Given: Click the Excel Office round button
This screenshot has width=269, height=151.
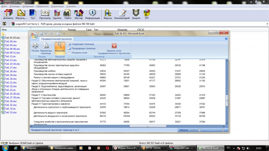Looking at the screenshot, I should (34, 35).
